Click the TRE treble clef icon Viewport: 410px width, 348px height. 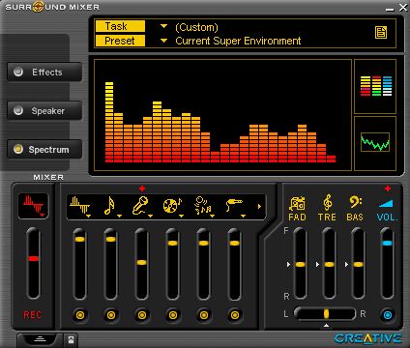(327, 203)
